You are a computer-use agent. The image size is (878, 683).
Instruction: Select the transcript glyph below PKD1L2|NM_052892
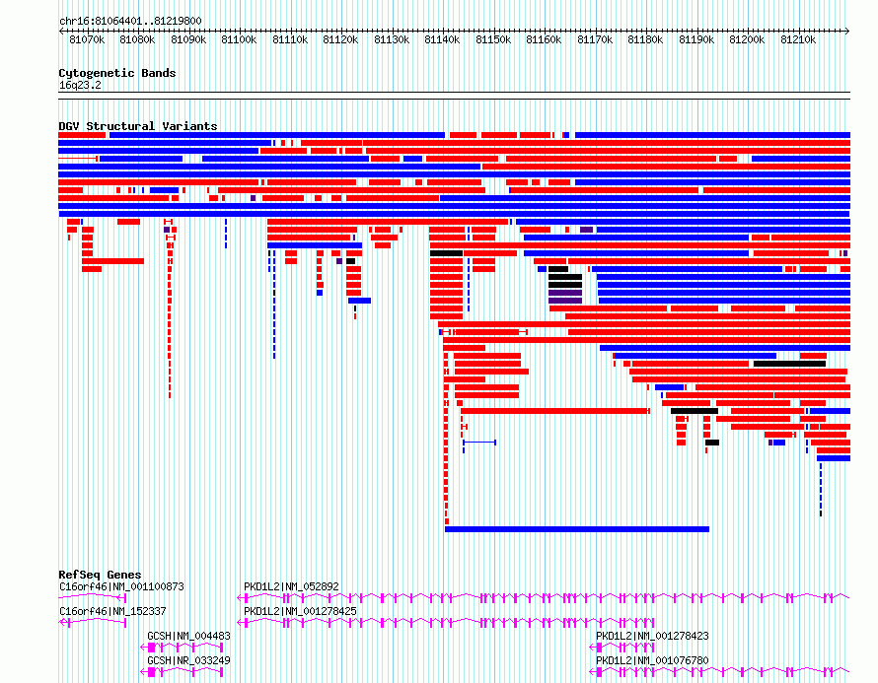[544, 598]
